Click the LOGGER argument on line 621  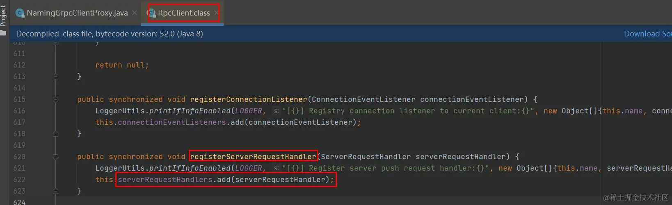pos(249,168)
